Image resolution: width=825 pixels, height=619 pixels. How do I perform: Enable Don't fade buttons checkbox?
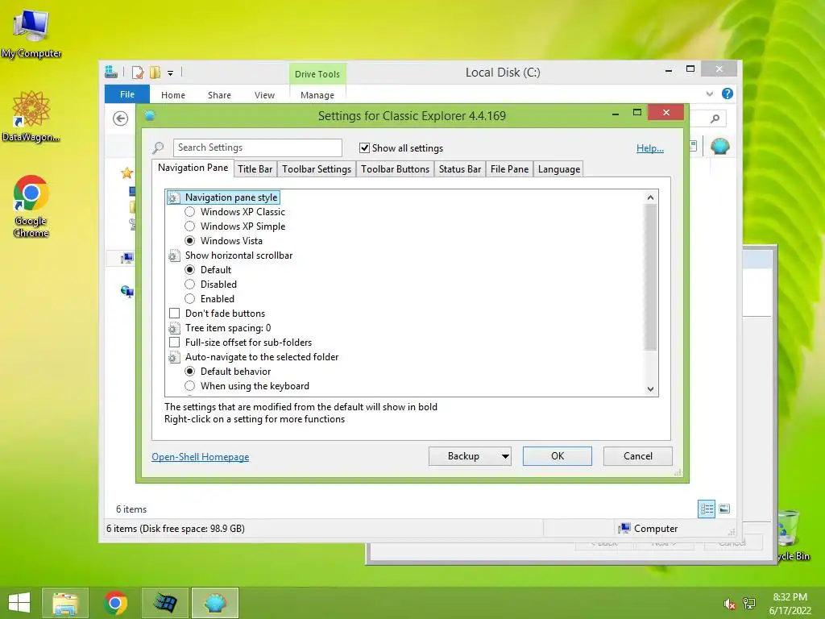(174, 314)
